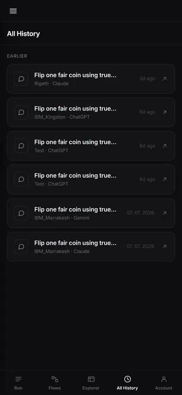Open the IBM_Marrakesh · Gemini coin flip title
The image size is (182, 395).
[x=76, y=209]
